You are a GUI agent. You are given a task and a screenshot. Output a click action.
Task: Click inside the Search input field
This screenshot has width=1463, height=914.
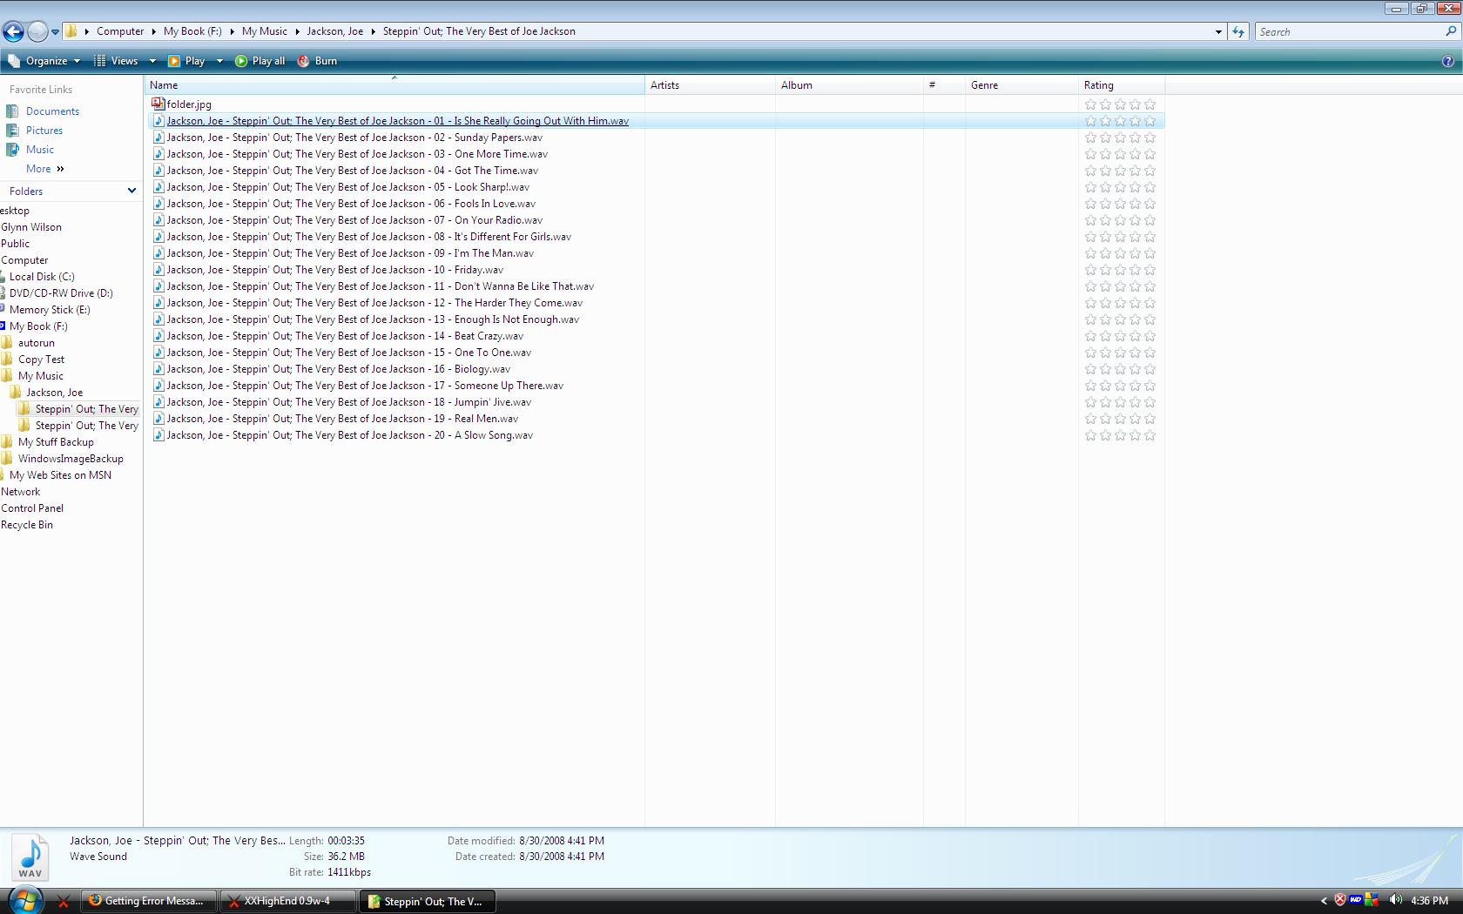[x=1348, y=31]
